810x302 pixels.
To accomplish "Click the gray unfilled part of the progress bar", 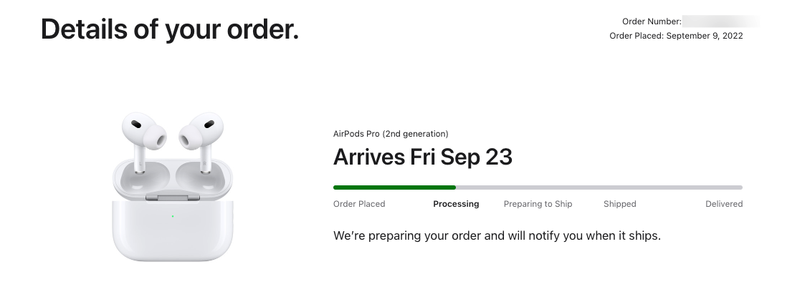I will coord(599,187).
